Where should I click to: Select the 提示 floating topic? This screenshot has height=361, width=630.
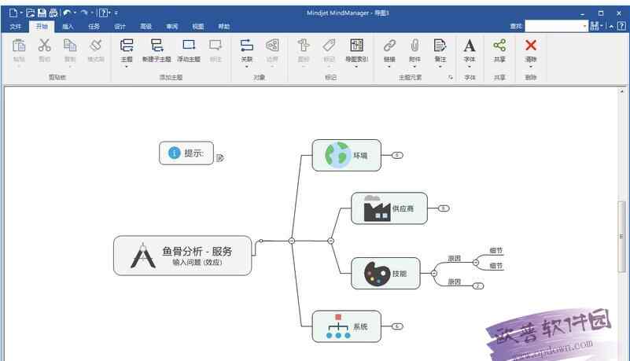pos(186,153)
